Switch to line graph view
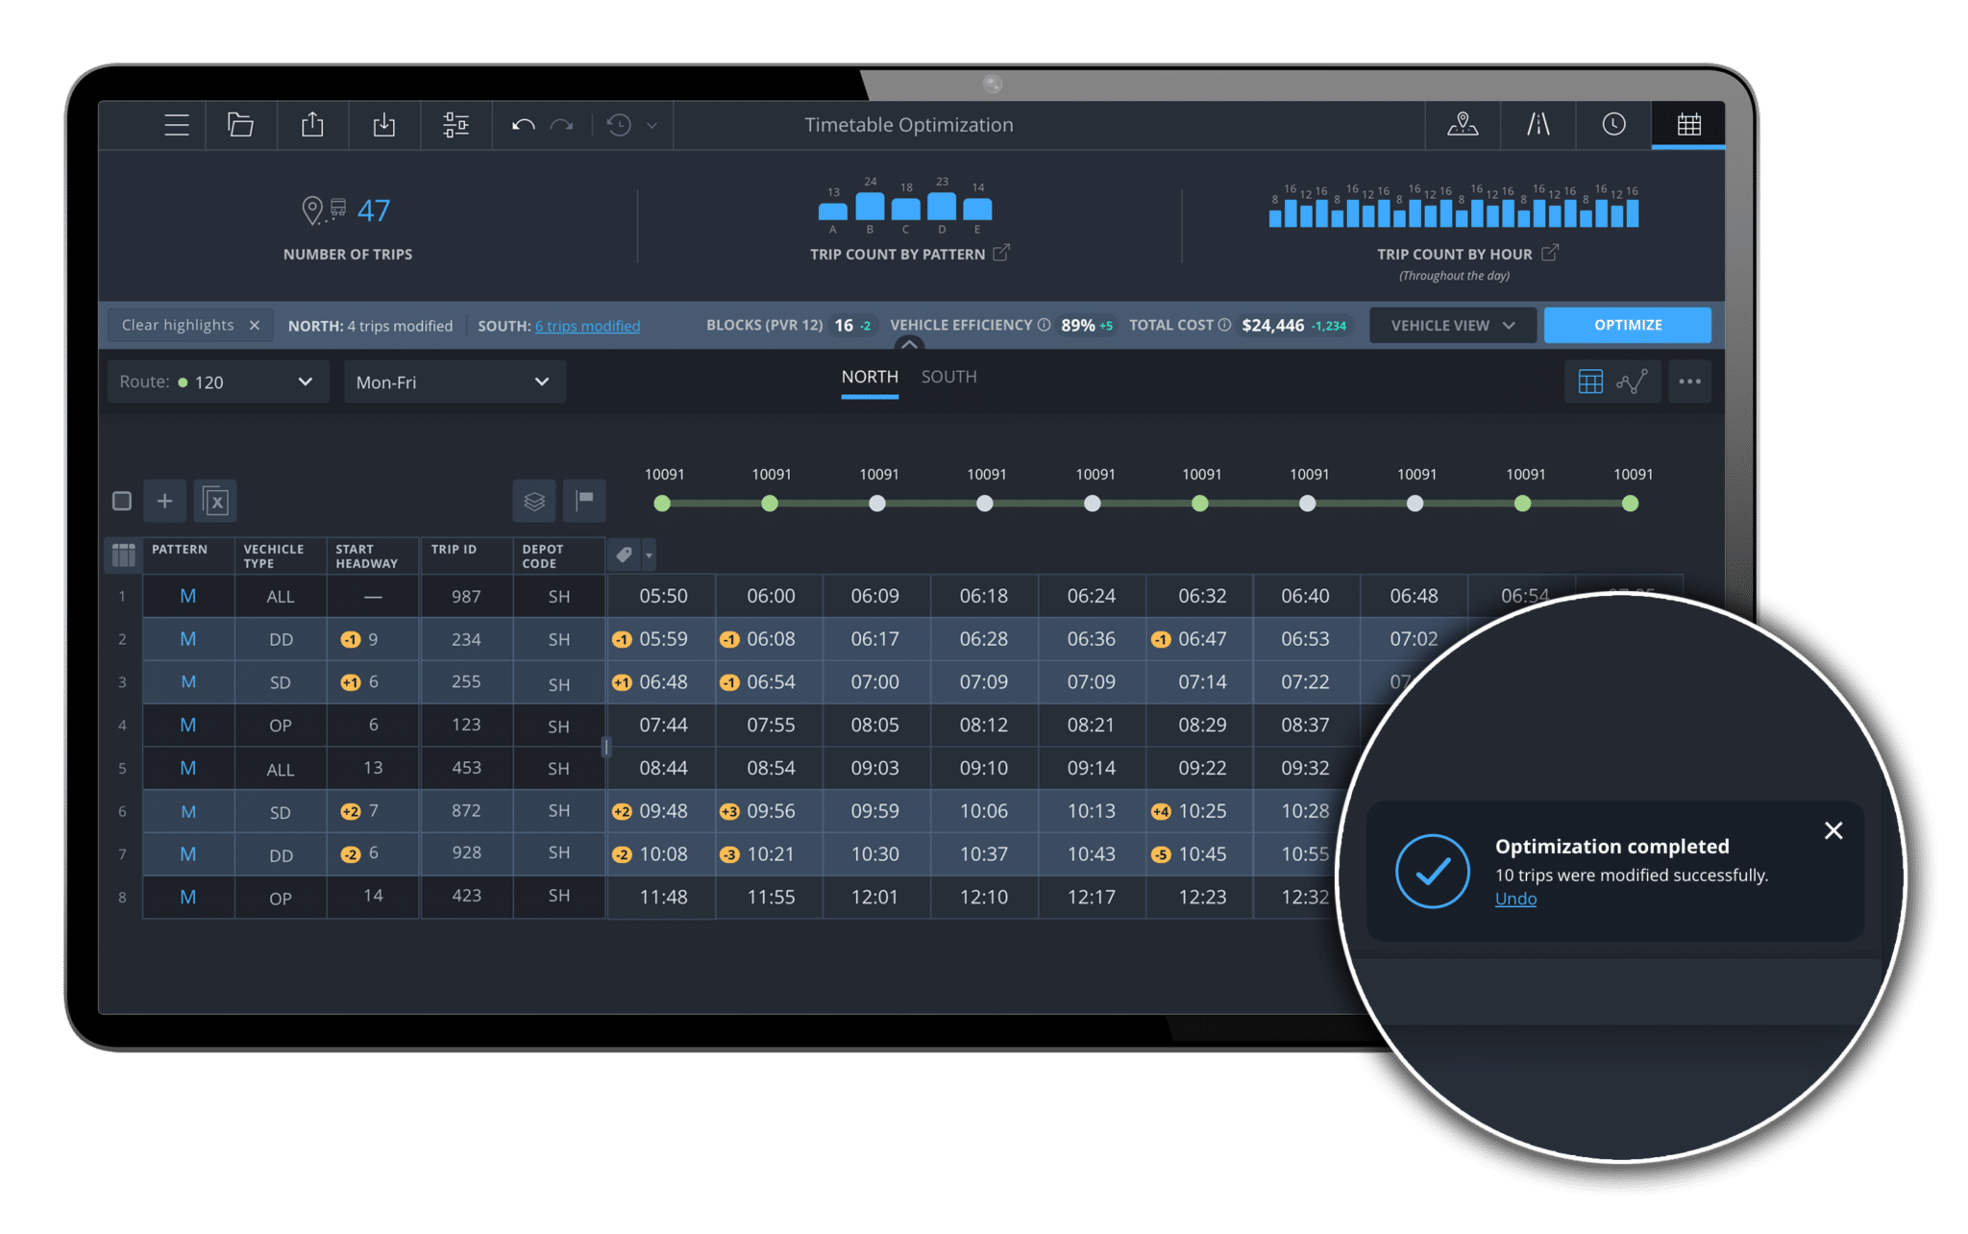Image resolution: width=1968 pixels, height=1234 pixels. tap(1632, 382)
